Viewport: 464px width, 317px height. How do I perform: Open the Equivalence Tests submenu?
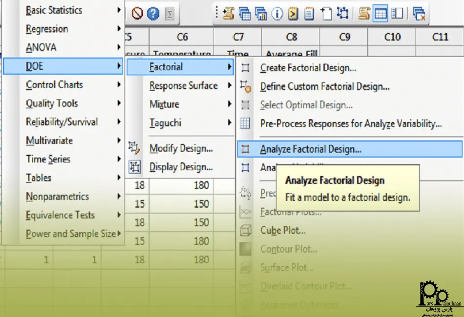[x=63, y=215]
